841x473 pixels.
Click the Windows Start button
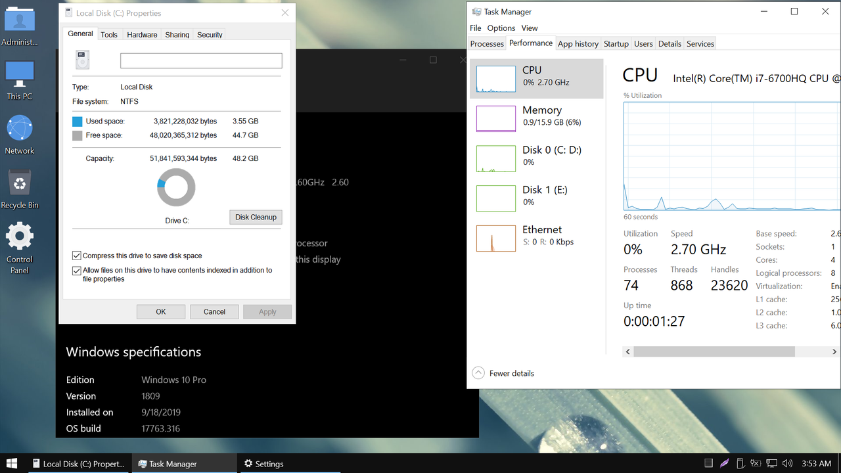pyautogui.click(x=11, y=463)
